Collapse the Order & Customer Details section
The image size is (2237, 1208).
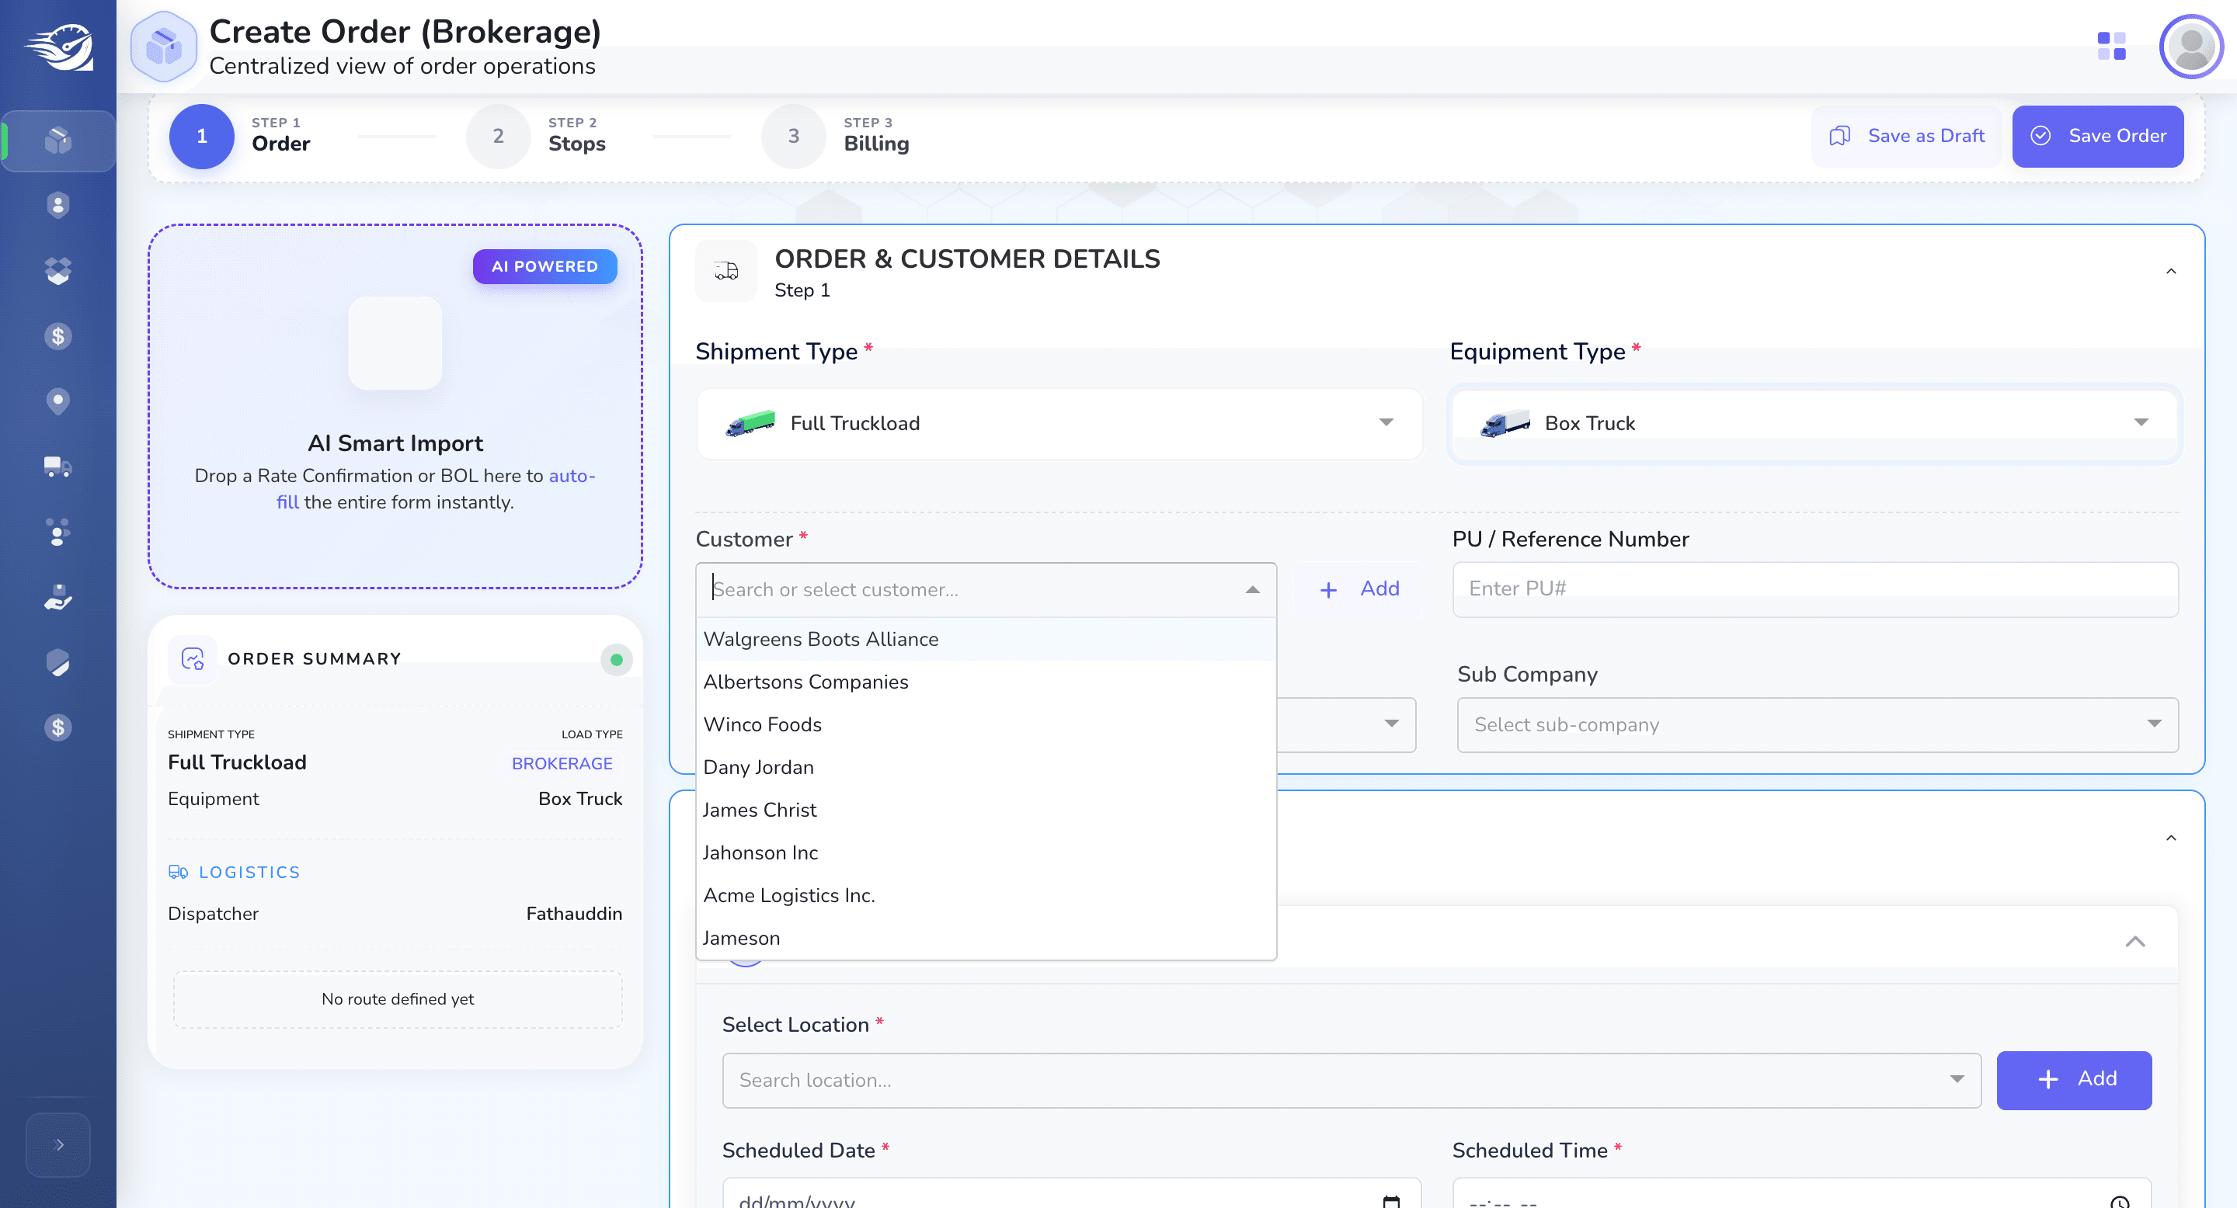tap(2170, 272)
